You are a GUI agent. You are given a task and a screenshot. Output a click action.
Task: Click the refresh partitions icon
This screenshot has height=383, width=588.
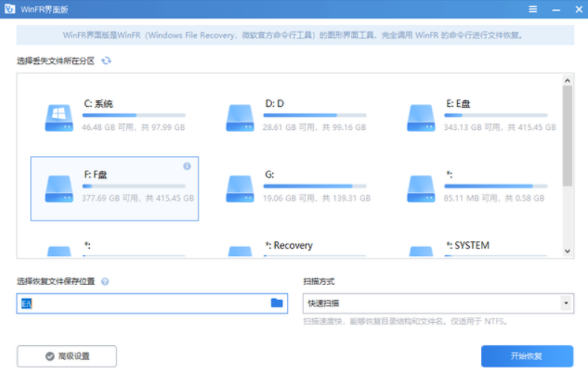coord(106,61)
